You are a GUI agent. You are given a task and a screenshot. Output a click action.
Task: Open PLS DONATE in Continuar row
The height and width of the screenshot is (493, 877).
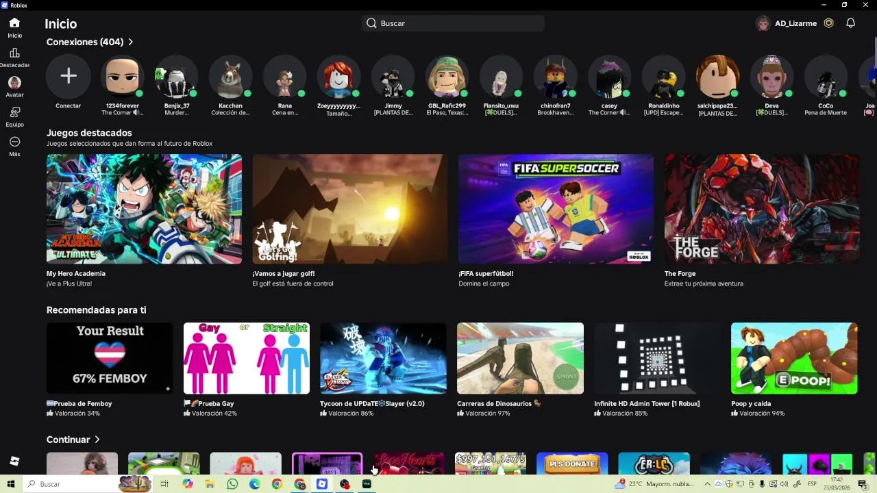(x=572, y=464)
